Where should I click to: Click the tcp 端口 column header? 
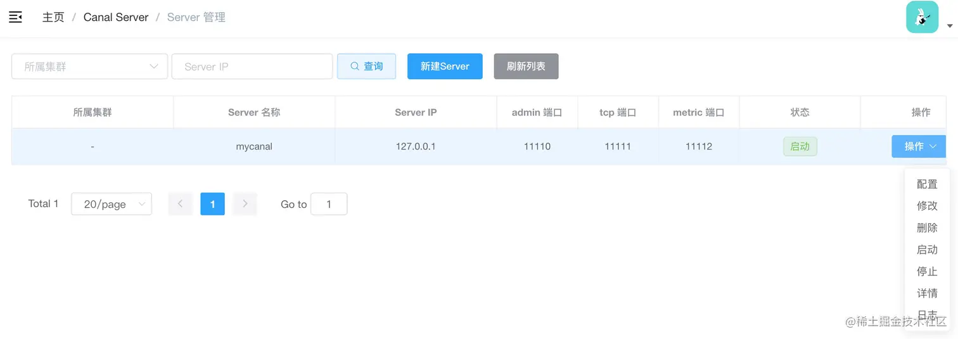click(x=618, y=112)
